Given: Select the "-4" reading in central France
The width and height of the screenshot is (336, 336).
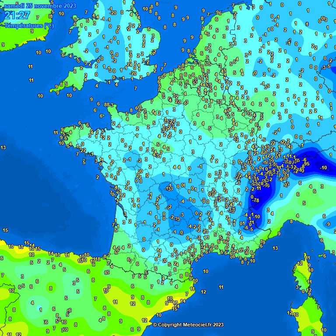Looking at the screenshot, I should [182, 201].
